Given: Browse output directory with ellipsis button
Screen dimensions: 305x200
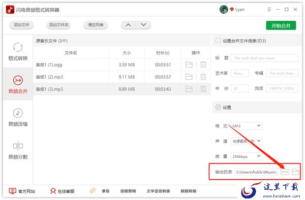Looking at the screenshot, I should point(285,172).
